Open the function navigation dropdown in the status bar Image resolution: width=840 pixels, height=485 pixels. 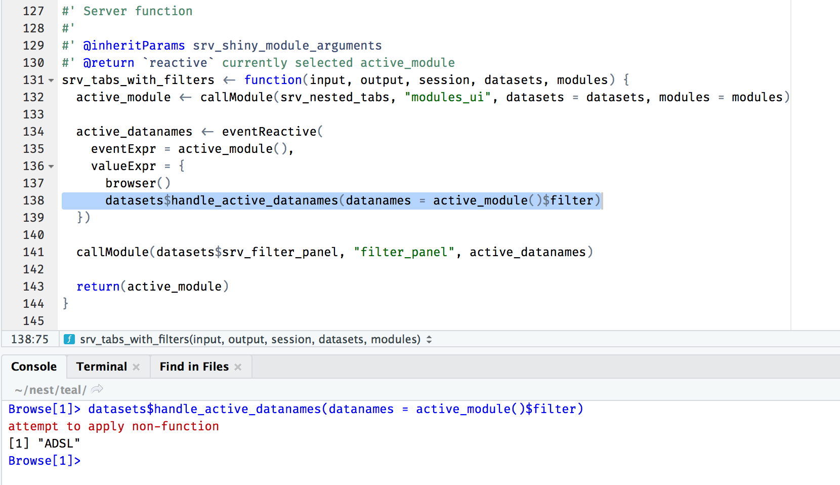tap(429, 339)
